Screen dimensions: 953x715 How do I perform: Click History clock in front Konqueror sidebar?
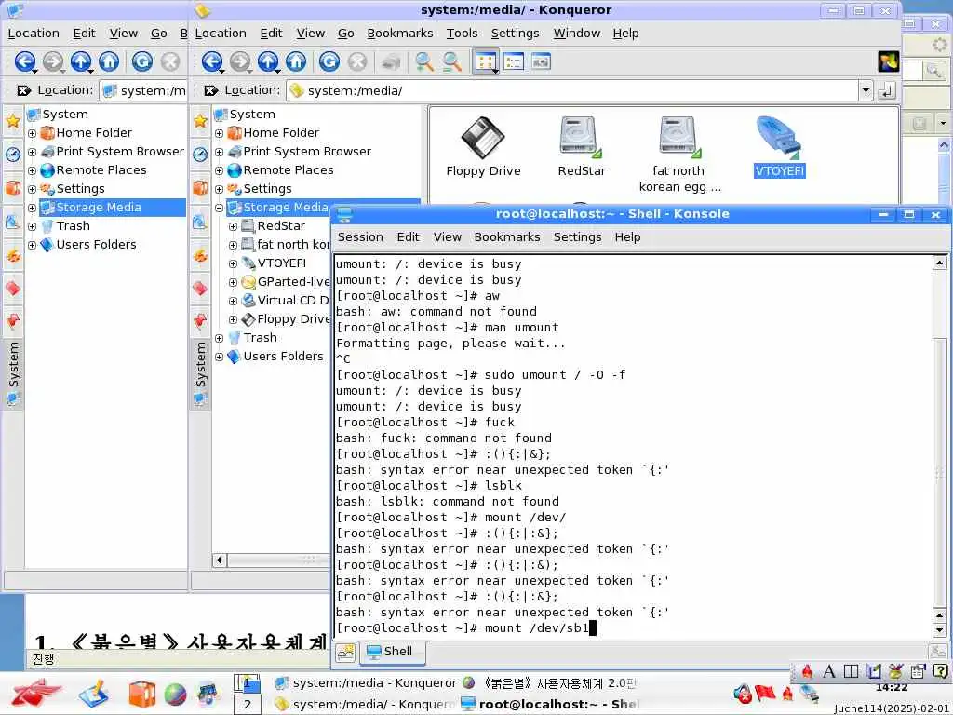pos(200,154)
